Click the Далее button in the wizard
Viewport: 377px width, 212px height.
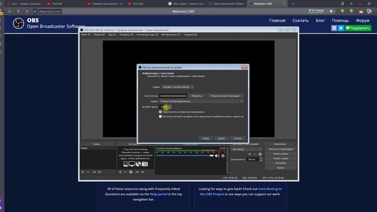[221, 138]
